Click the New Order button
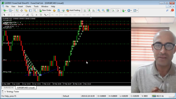This screenshot has width=176, height=99. tap(45, 10)
